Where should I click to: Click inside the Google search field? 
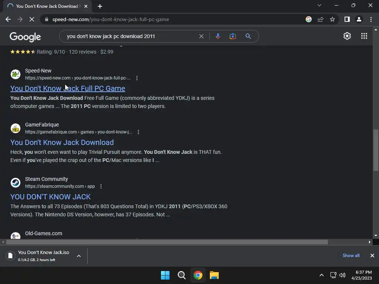click(x=131, y=36)
